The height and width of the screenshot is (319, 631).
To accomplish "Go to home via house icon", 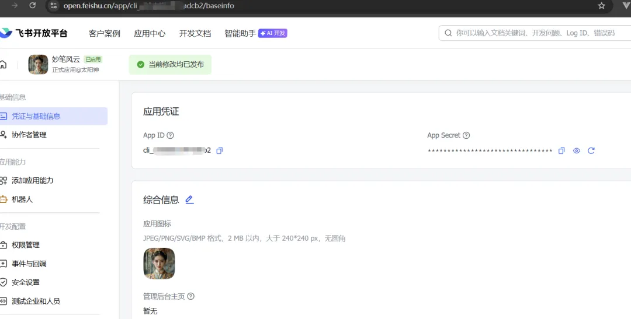I will 4,64.
